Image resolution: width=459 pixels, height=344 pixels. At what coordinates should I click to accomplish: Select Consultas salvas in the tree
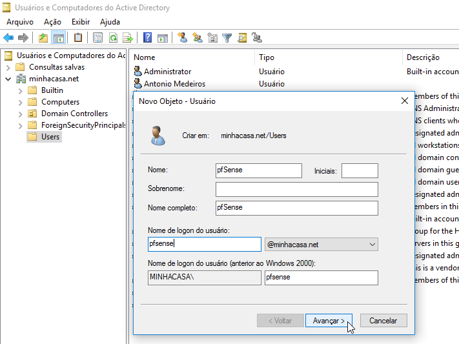click(57, 67)
